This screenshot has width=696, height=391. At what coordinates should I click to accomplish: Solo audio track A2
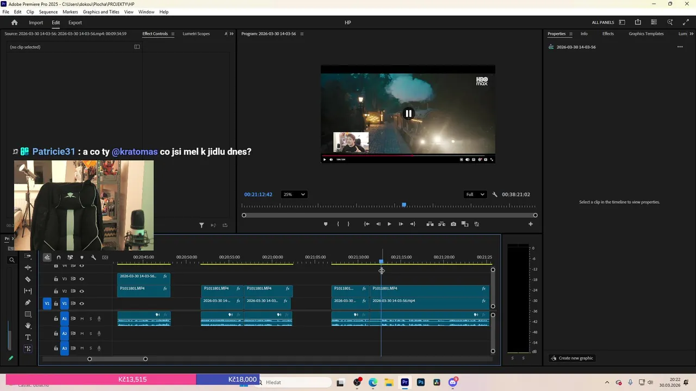point(91,333)
